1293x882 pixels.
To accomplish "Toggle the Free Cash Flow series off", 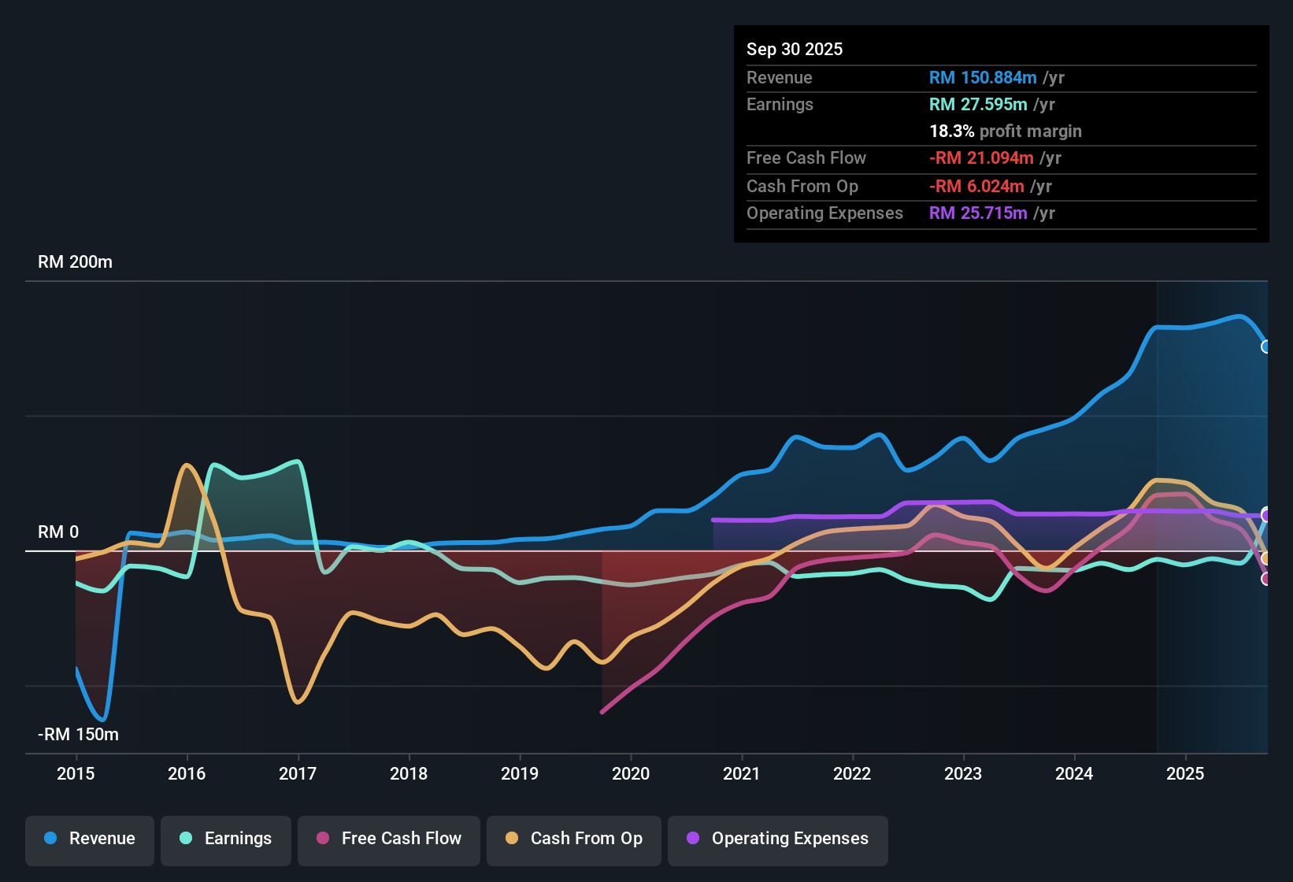I will click(x=388, y=839).
